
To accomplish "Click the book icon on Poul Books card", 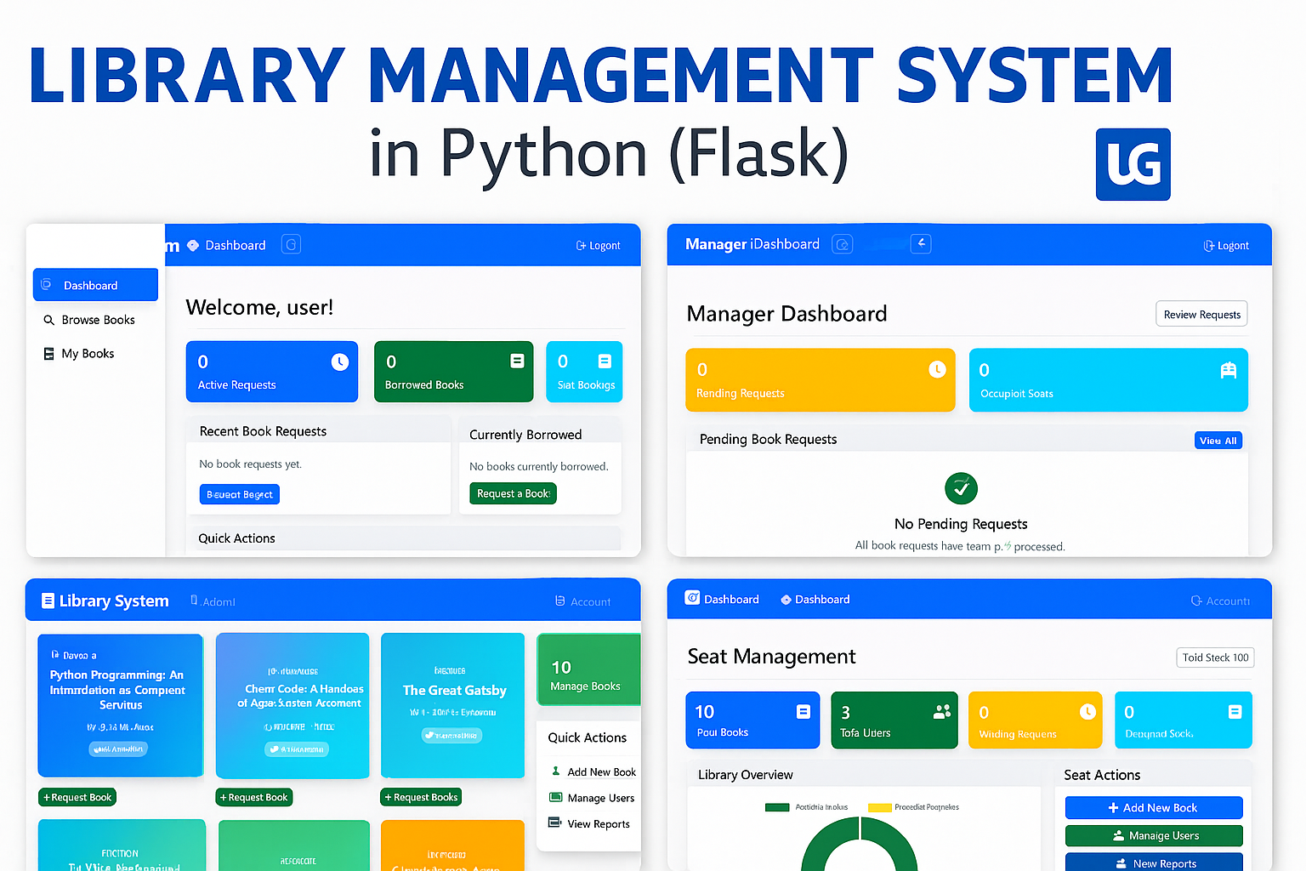I will coord(803,712).
